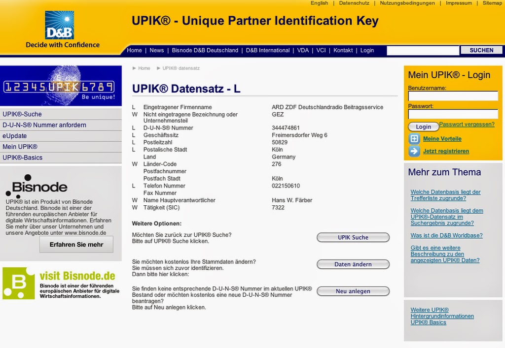
Task: Select Mein UPIK® in the sidebar
Action: click(61, 147)
